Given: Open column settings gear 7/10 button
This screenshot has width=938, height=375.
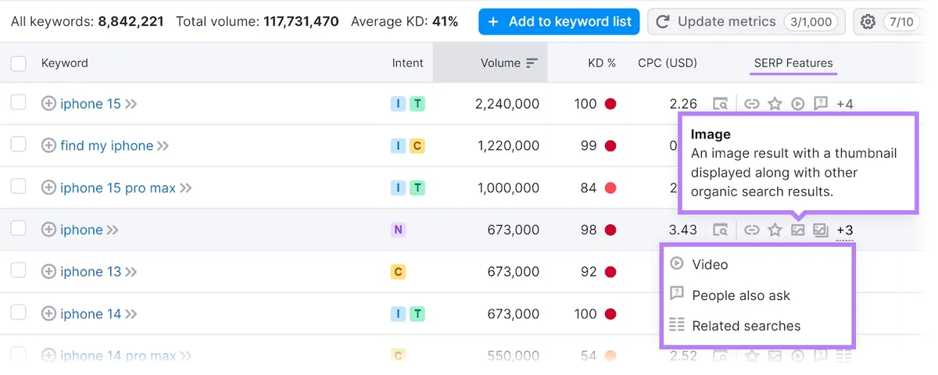Looking at the screenshot, I should pos(888,22).
